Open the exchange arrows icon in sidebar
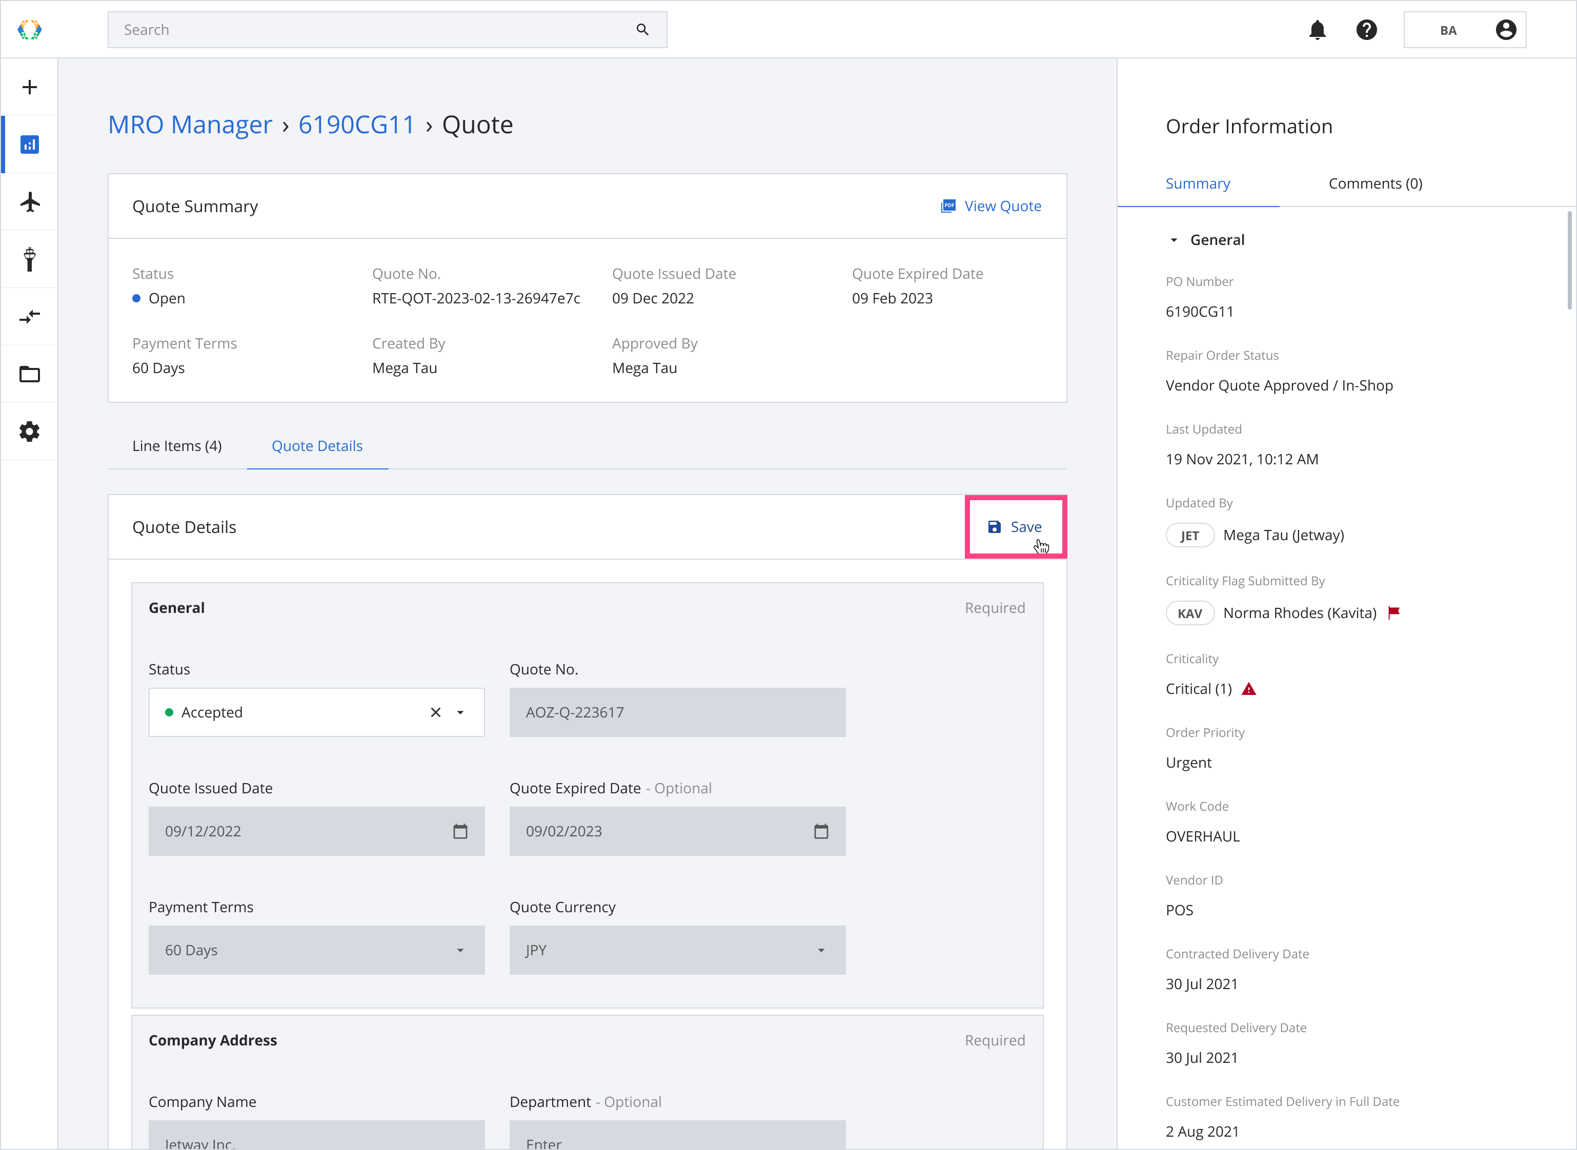The height and width of the screenshot is (1150, 1577). tap(30, 317)
